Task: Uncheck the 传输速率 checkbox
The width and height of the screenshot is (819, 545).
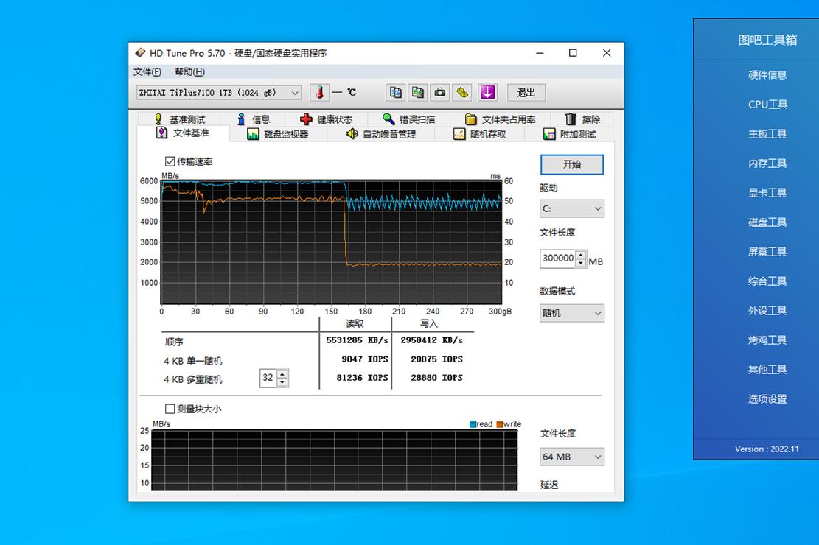Action: click(170, 161)
